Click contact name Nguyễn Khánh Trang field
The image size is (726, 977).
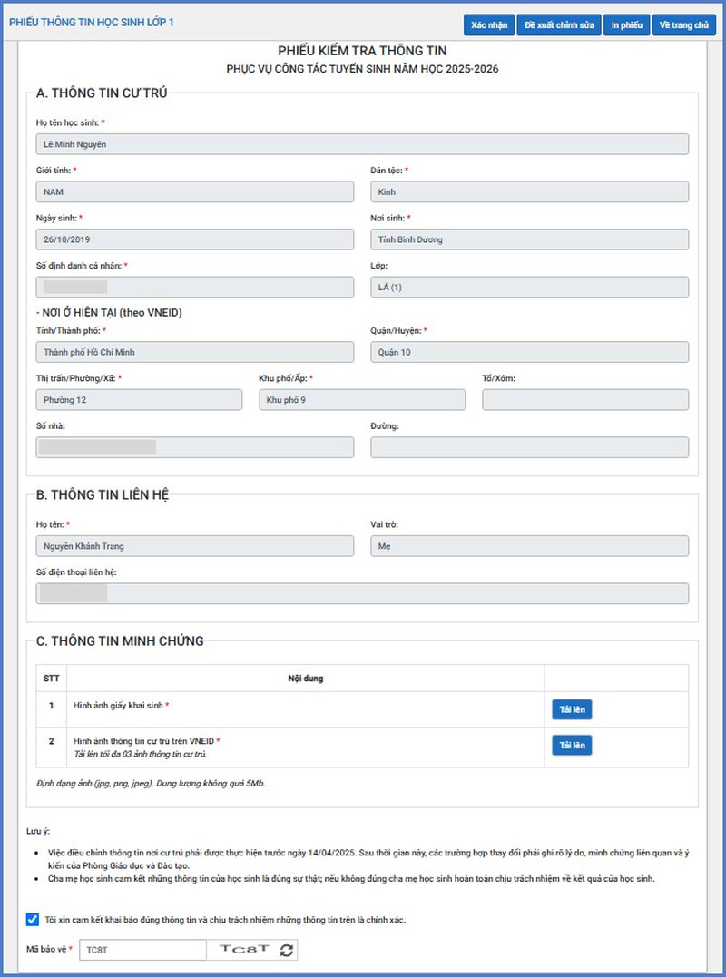coord(195,546)
